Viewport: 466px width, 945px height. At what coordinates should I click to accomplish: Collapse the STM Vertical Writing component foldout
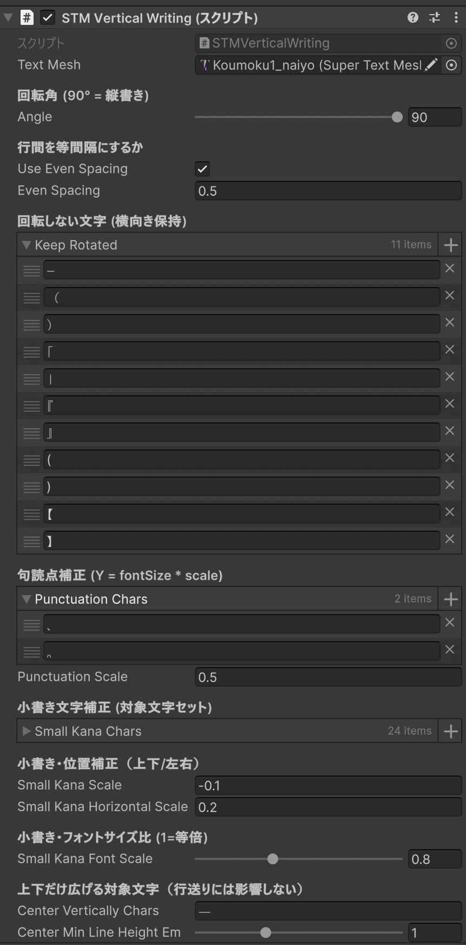(x=7, y=17)
